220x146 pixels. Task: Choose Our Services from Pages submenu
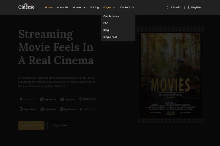[x=111, y=16]
